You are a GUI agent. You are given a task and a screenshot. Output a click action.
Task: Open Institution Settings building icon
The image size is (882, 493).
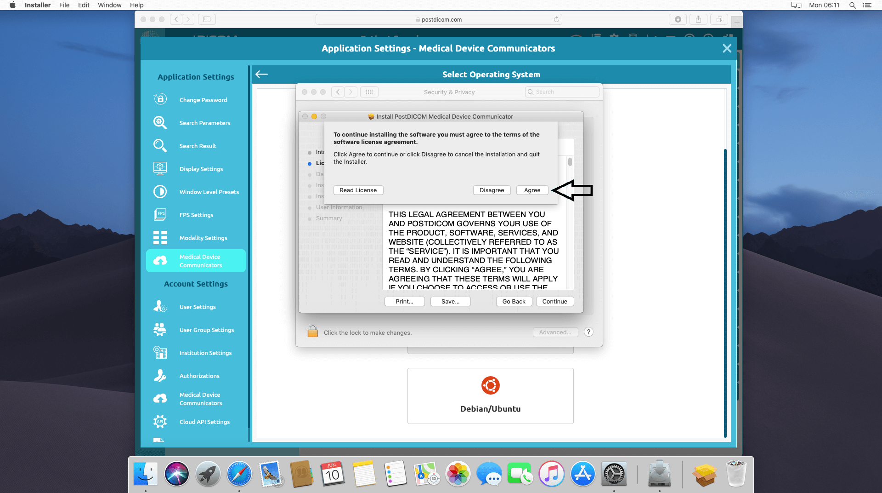[x=160, y=352]
